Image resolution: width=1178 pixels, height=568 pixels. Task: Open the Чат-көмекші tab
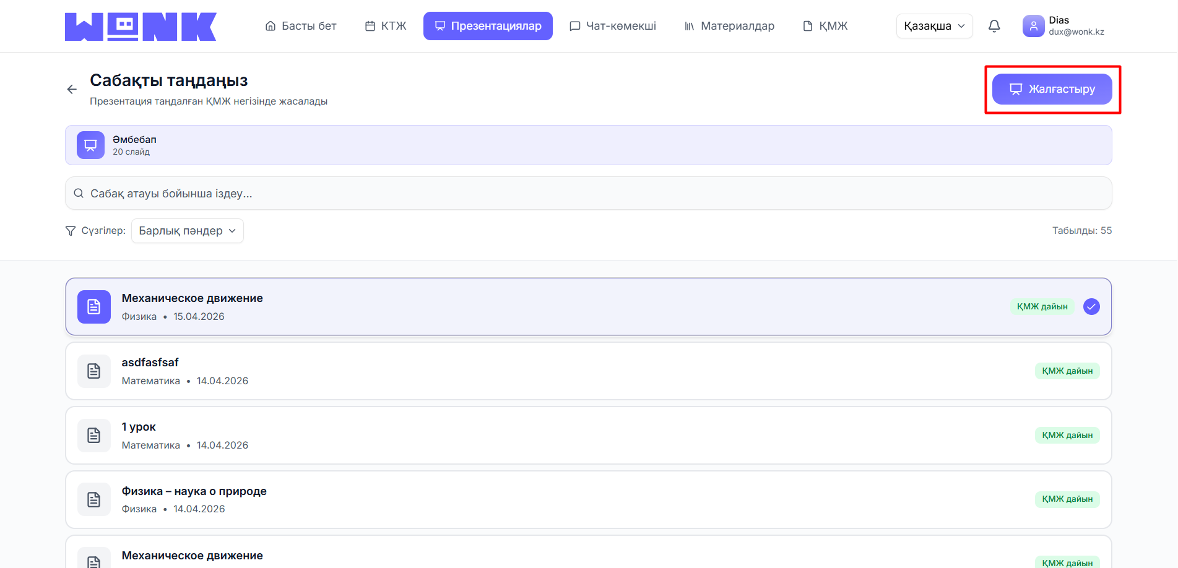[x=613, y=26]
